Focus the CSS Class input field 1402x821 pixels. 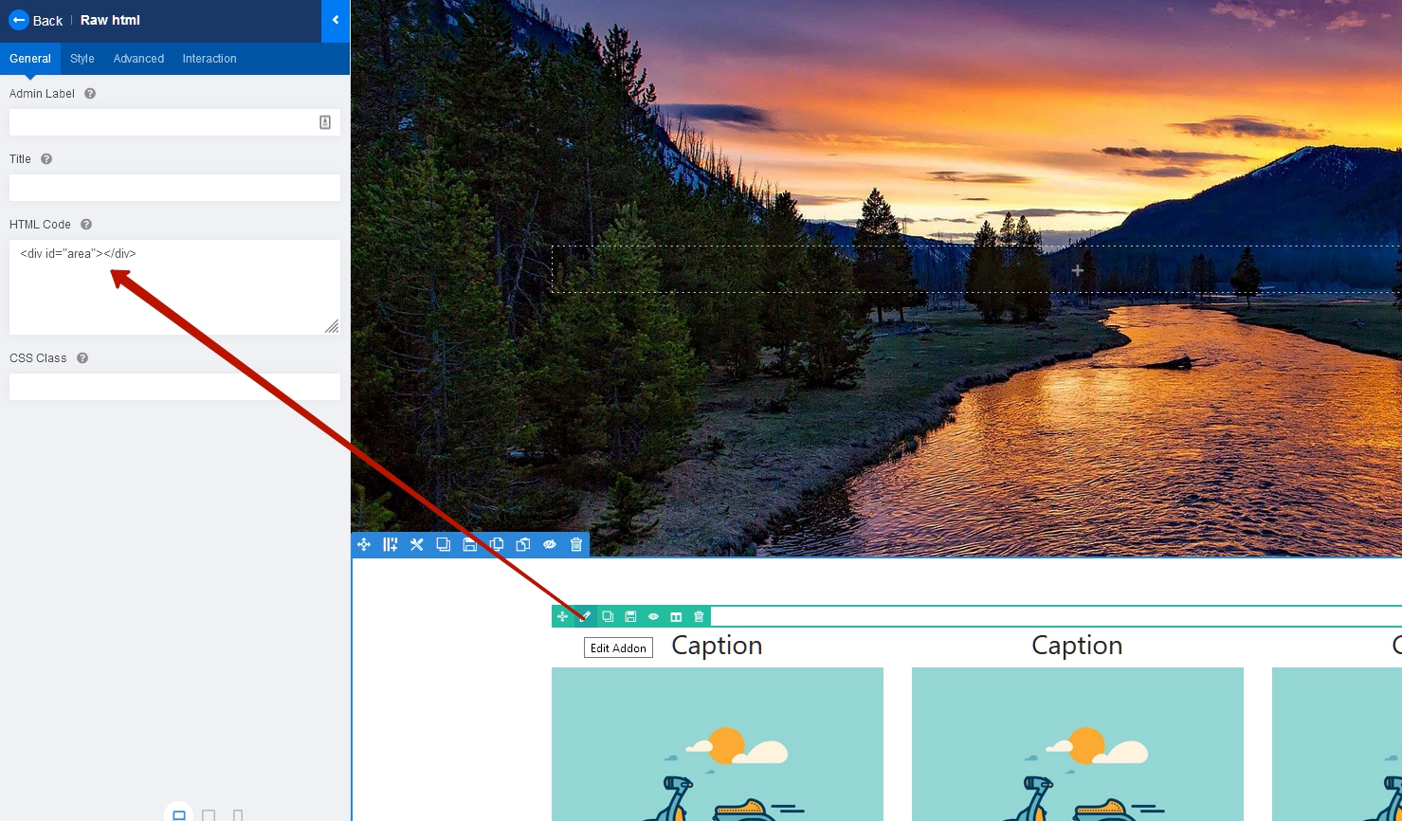tap(174, 387)
